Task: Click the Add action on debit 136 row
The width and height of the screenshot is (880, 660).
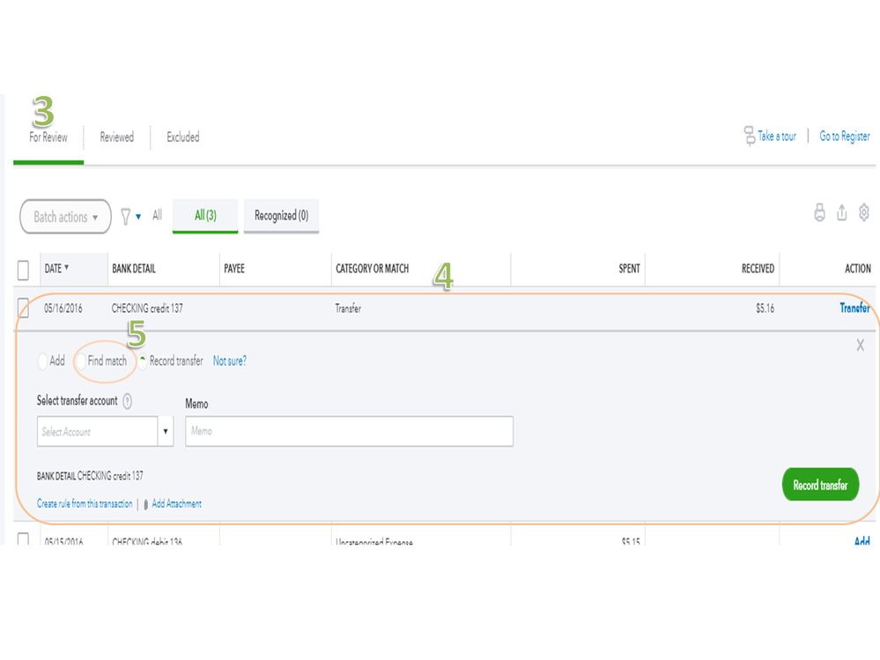Action: pyautogui.click(x=862, y=541)
